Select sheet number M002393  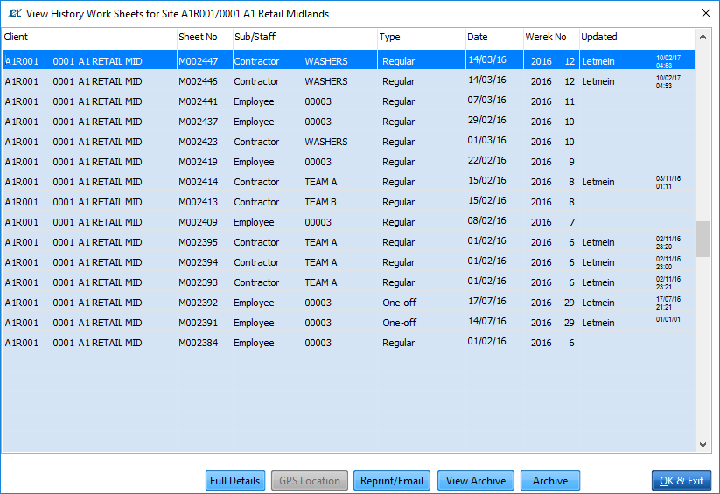tap(199, 282)
